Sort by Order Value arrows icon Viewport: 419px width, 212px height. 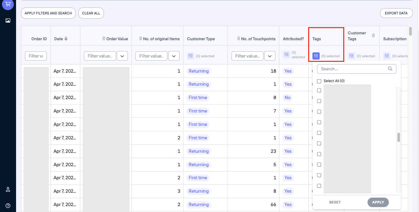coord(104,39)
